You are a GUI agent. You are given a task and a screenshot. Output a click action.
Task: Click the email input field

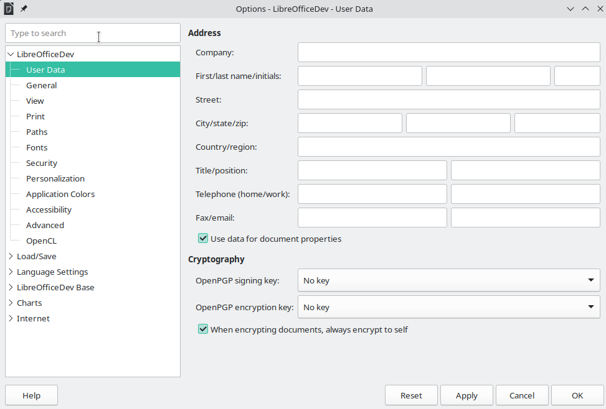[x=525, y=218]
